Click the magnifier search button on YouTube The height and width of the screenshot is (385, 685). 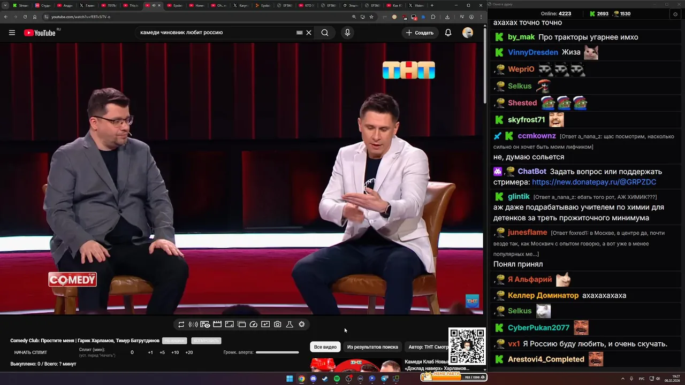[x=325, y=33]
